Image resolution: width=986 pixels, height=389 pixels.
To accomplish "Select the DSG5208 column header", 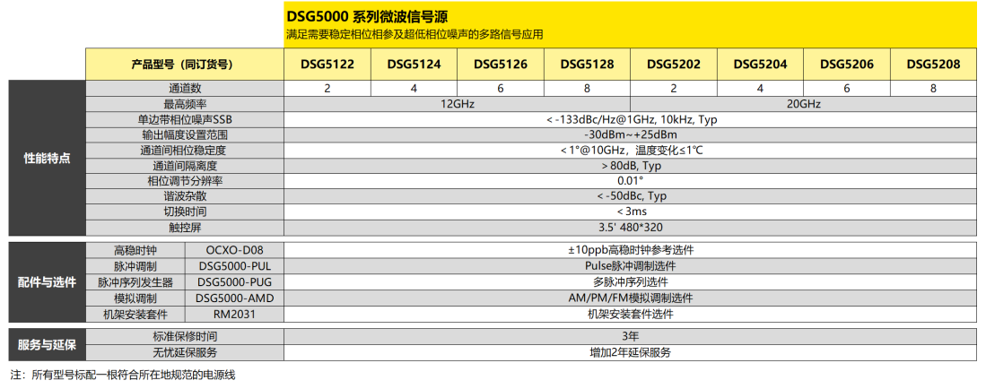I will click(x=933, y=64).
